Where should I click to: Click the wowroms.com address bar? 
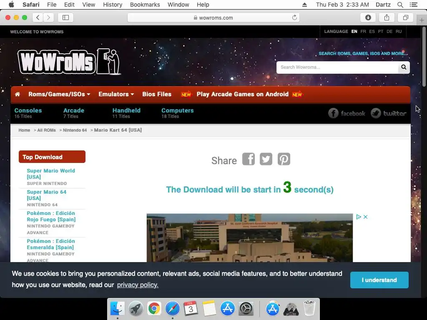coord(213,17)
